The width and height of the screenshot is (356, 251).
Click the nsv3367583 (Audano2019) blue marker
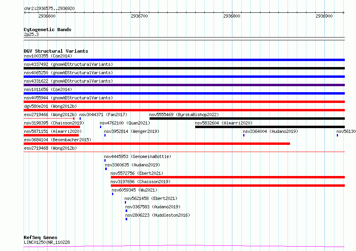[x=126, y=211]
